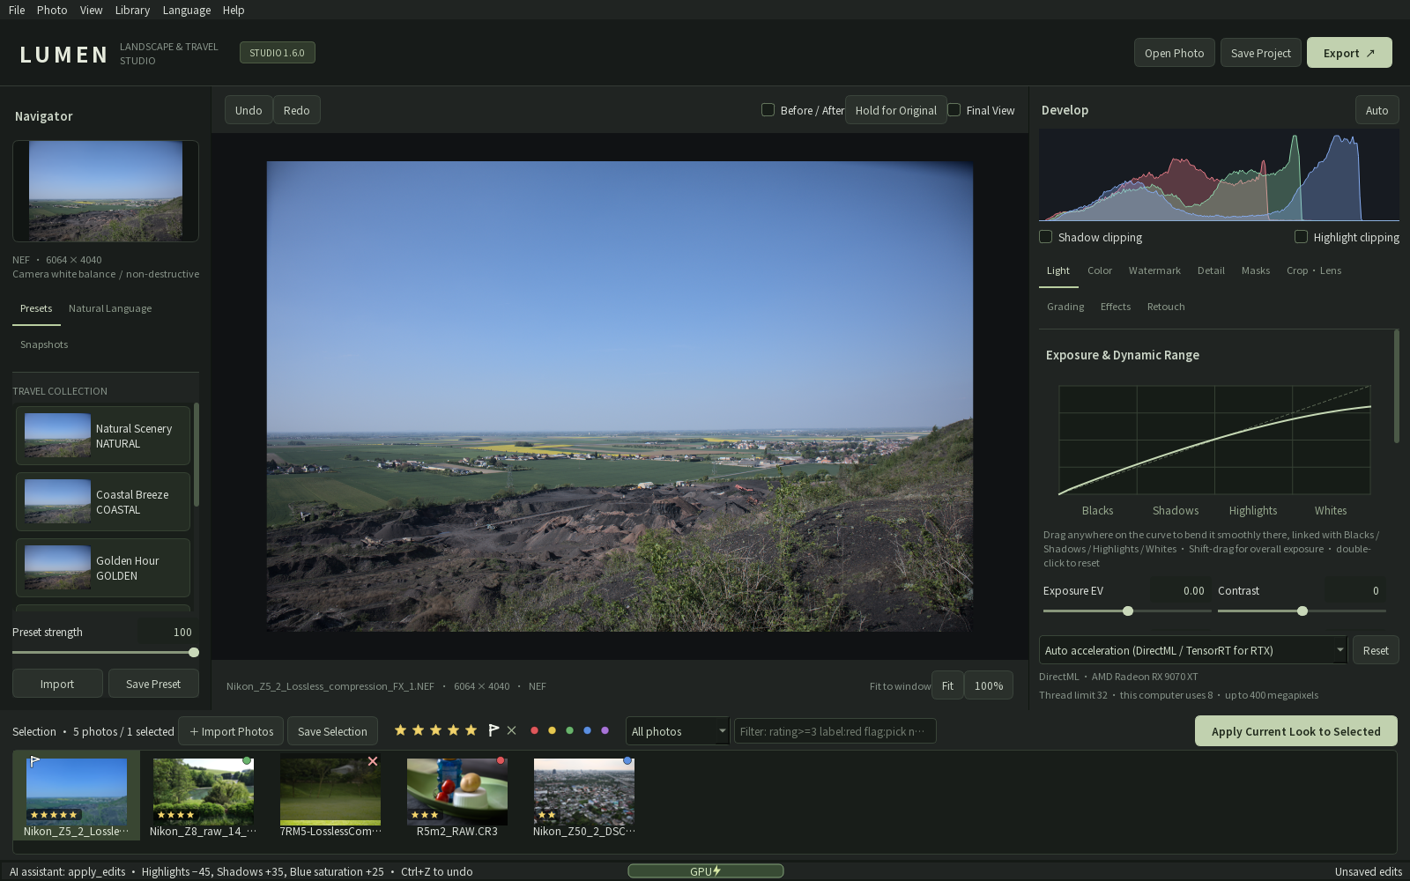
Task: Open the Snapshots tab
Action: coord(44,344)
